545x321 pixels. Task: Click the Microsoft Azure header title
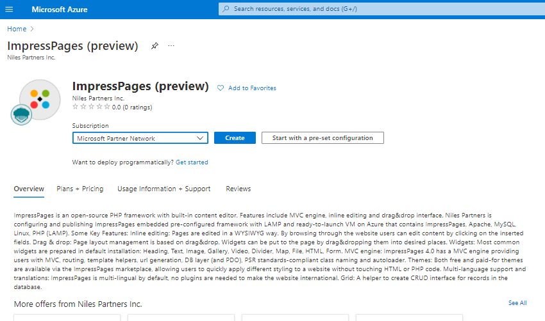pyautogui.click(x=60, y=10)
